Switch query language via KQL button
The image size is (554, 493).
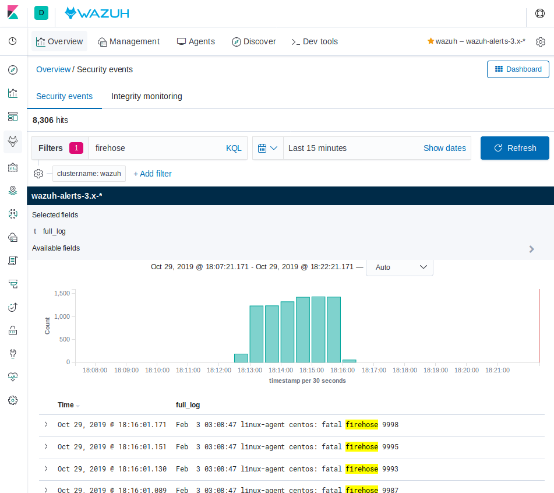234,148
